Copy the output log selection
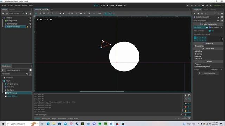This screenshot has width=225, height=126. point(189,95)
